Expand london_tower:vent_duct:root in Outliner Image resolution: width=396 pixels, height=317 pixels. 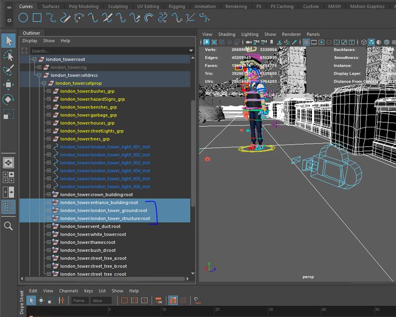[x=49, y=226]
